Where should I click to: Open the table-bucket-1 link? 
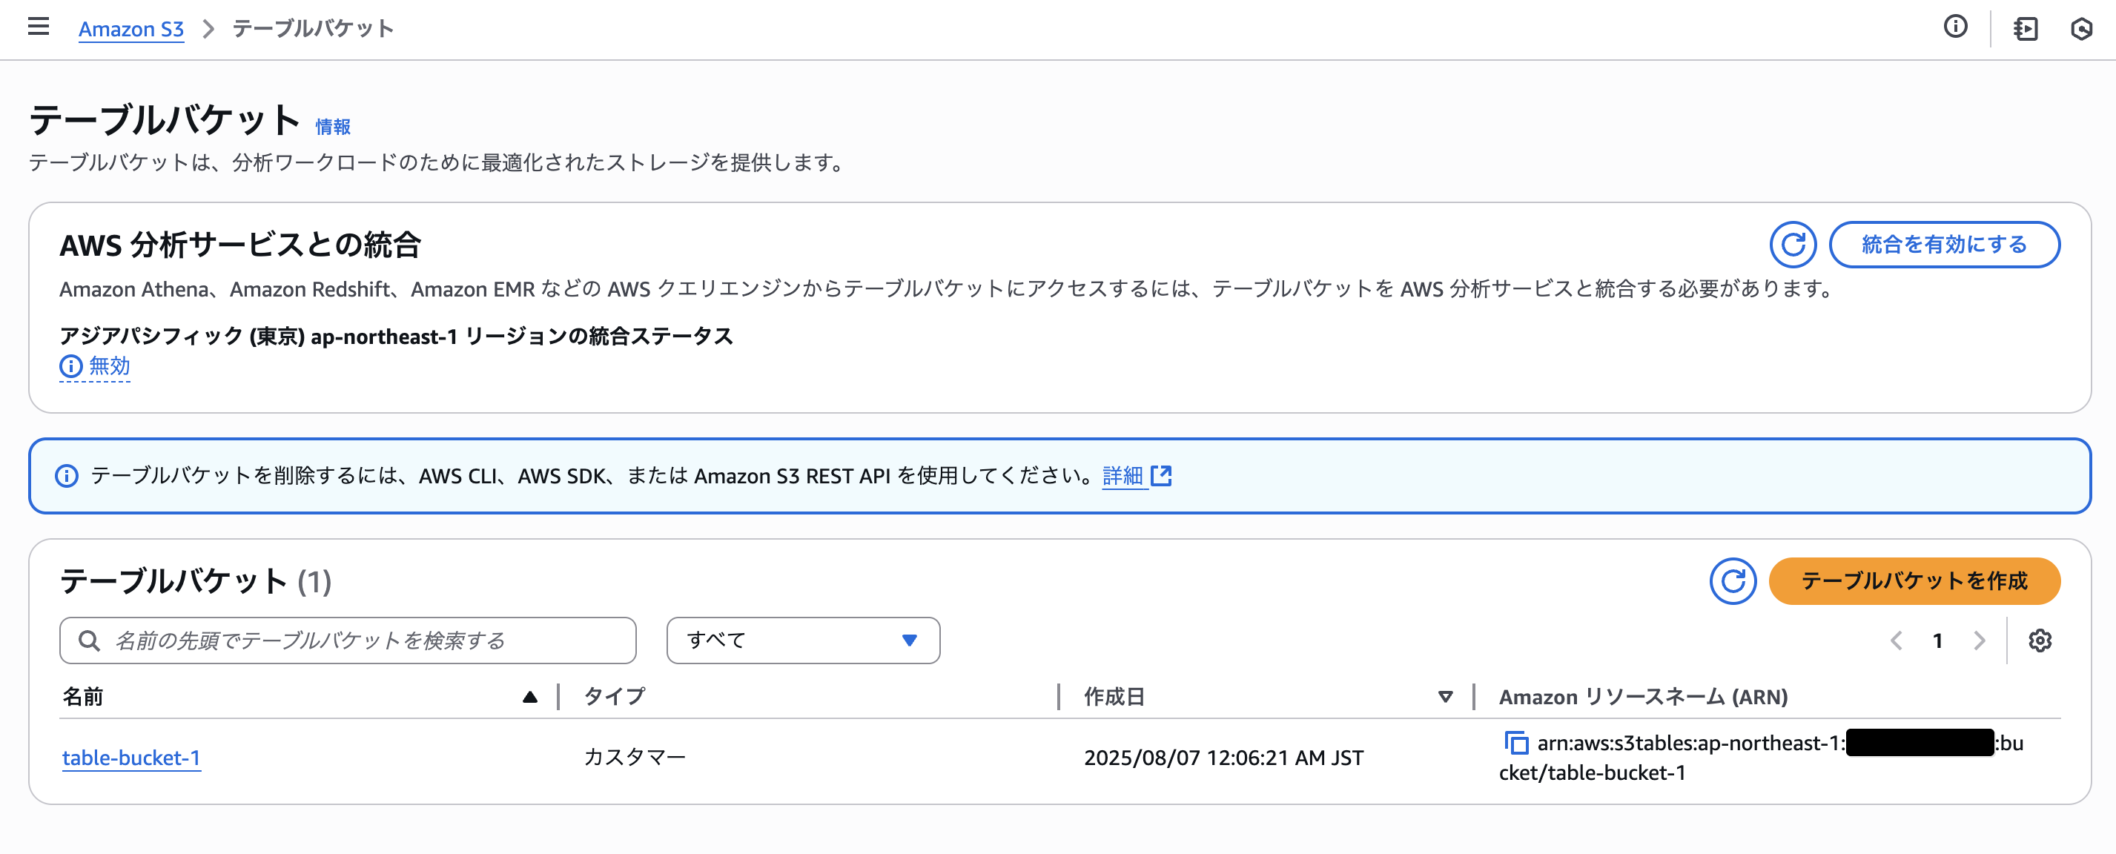click(x=131, y=757)
